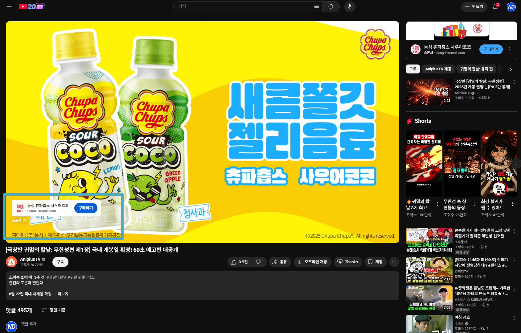Open the on-screen keyboard icon in search

(x=317, y=7)
